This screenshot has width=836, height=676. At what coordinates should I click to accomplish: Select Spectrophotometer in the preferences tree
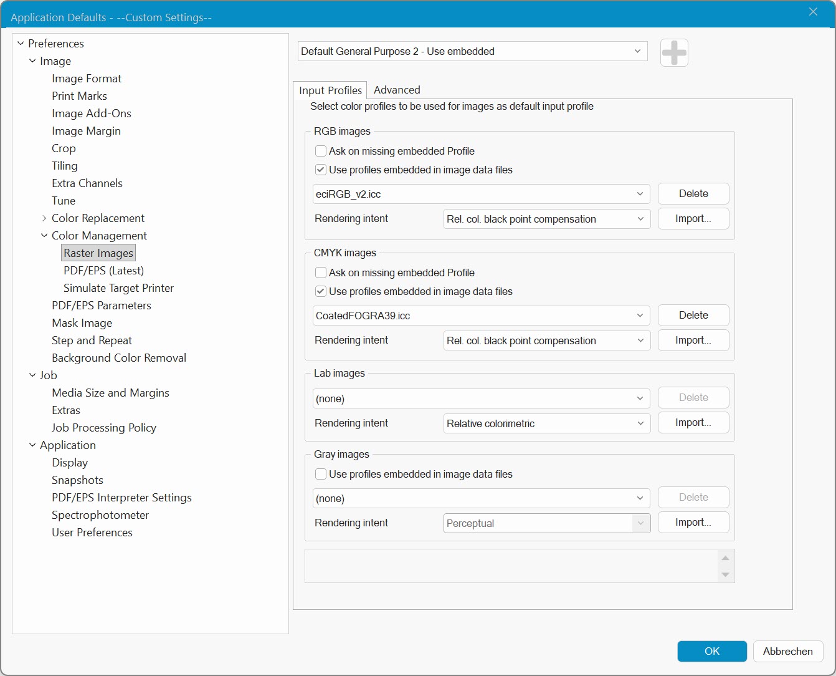[x=100, y=515]
